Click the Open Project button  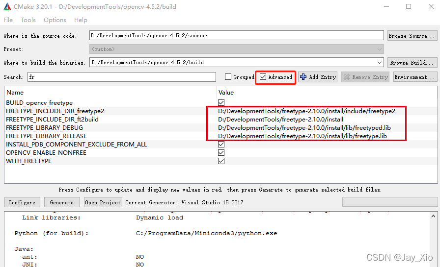[x=103, y=202]
